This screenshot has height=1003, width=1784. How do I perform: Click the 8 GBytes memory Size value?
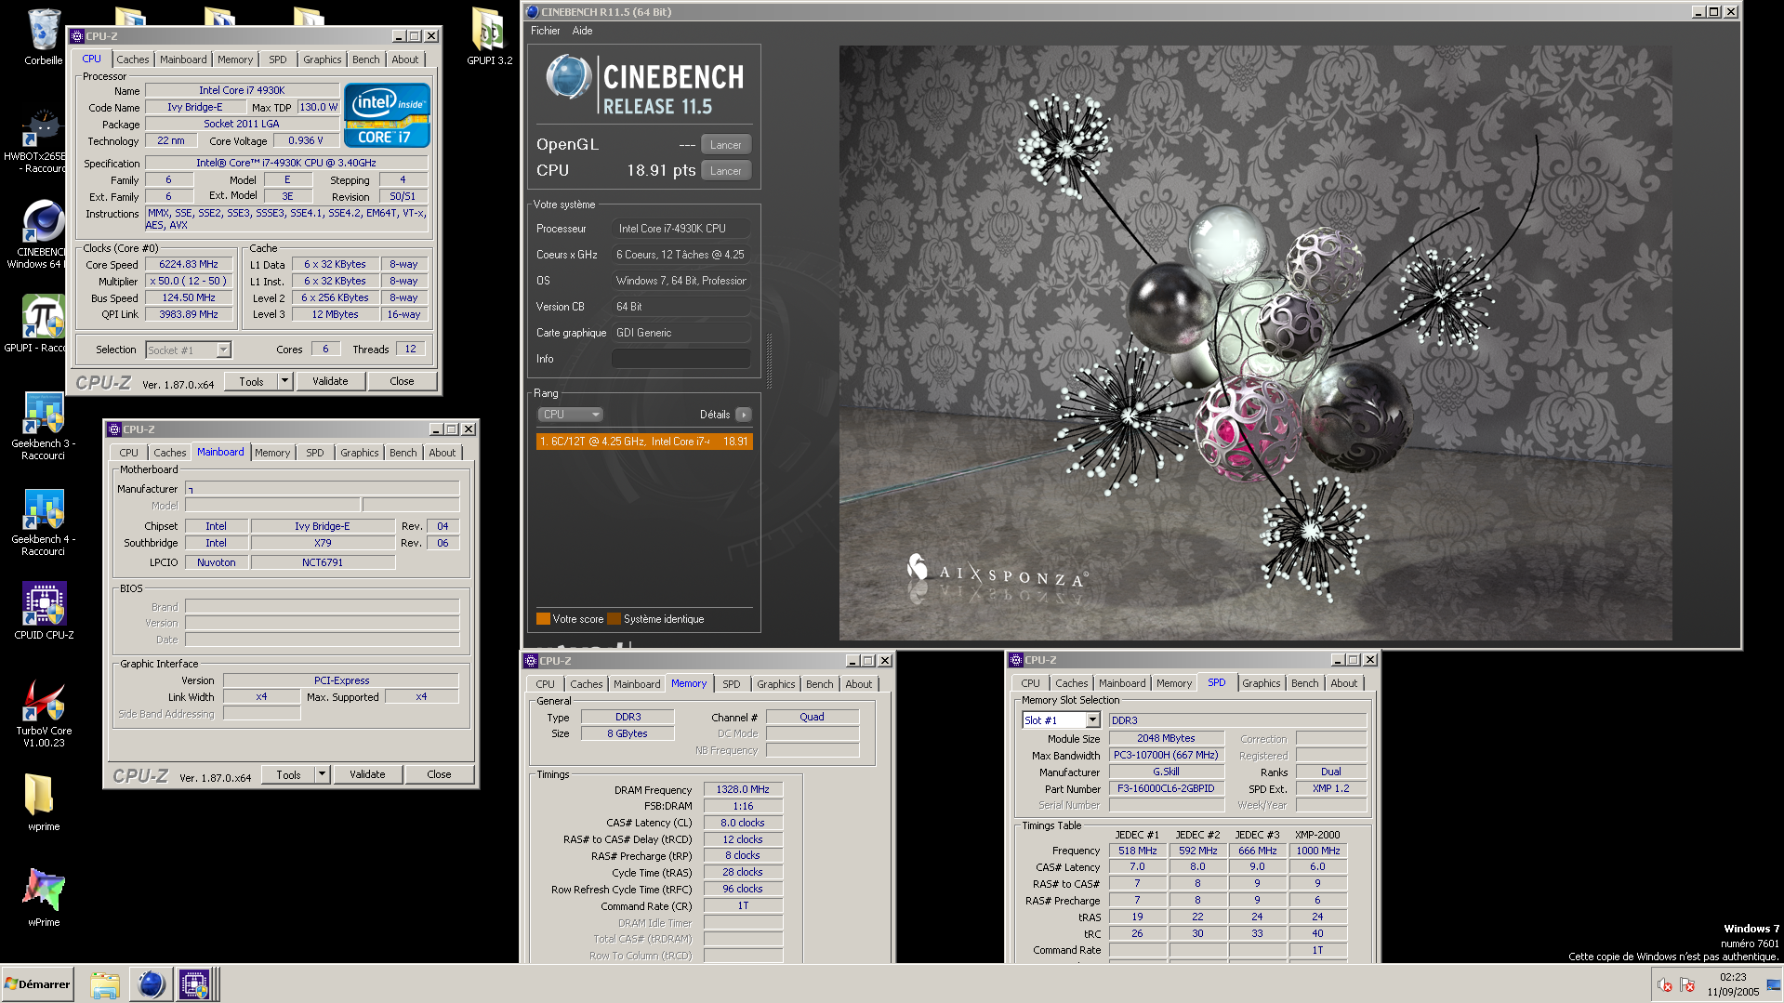tap(628, 734)
